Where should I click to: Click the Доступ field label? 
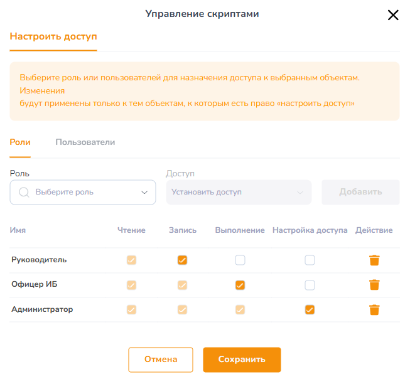[x=180, y=174]
